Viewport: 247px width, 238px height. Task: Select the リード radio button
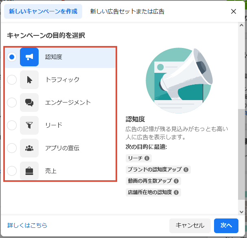pos(12,125)
